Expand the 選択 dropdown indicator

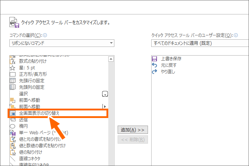coord(105,94)
